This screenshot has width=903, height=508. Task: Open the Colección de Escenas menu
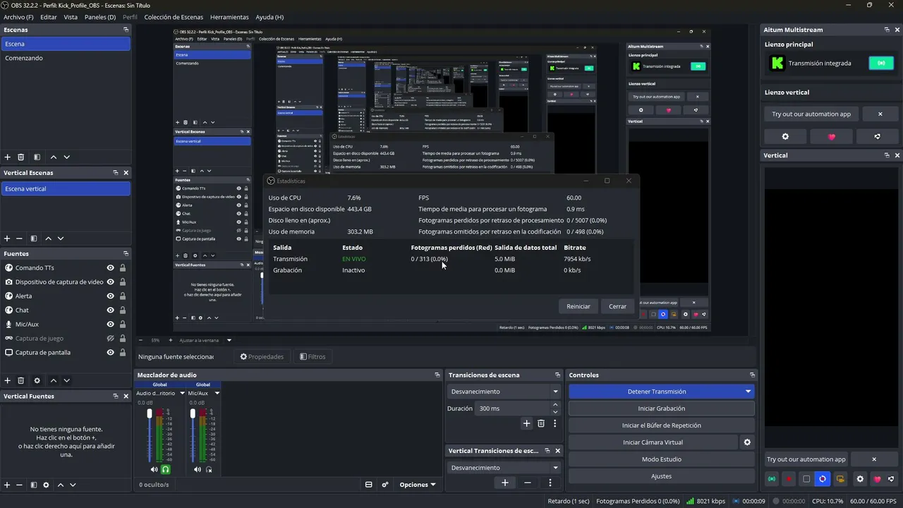(174, 17)
